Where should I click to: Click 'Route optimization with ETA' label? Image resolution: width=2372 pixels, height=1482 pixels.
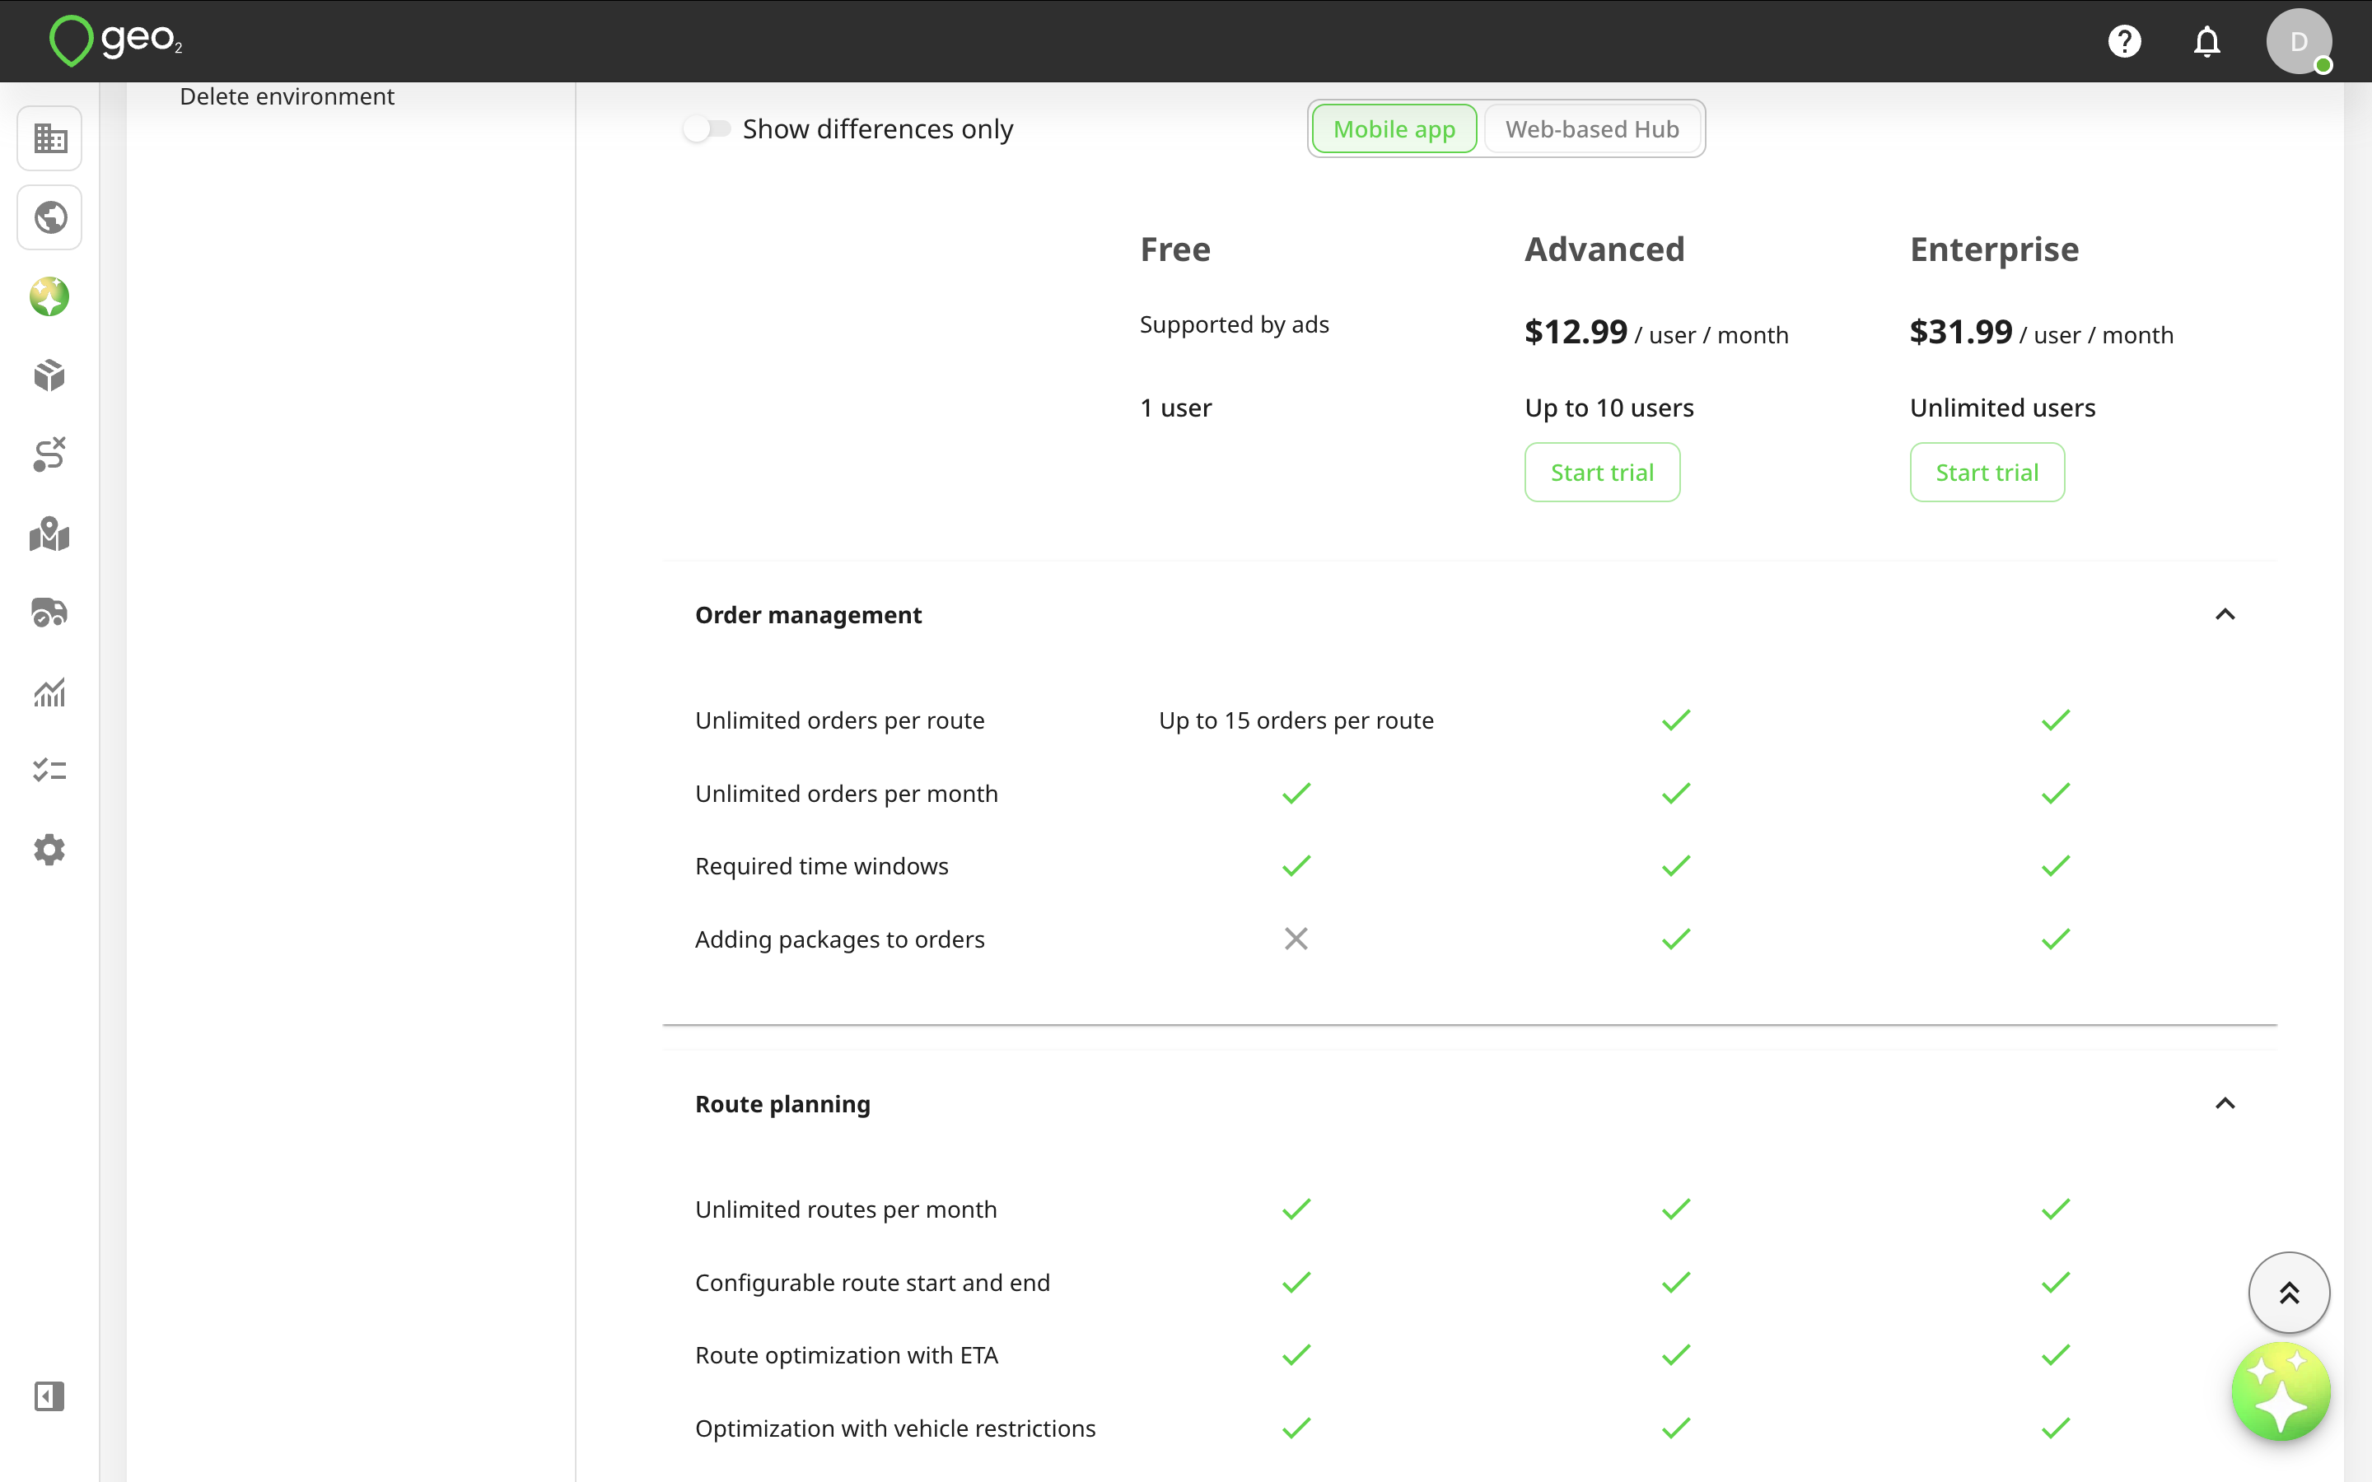tap(847, 1354)
